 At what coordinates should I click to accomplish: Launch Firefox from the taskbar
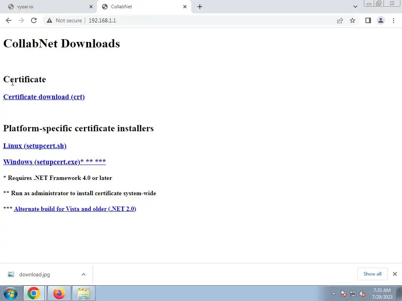[59, 293]
